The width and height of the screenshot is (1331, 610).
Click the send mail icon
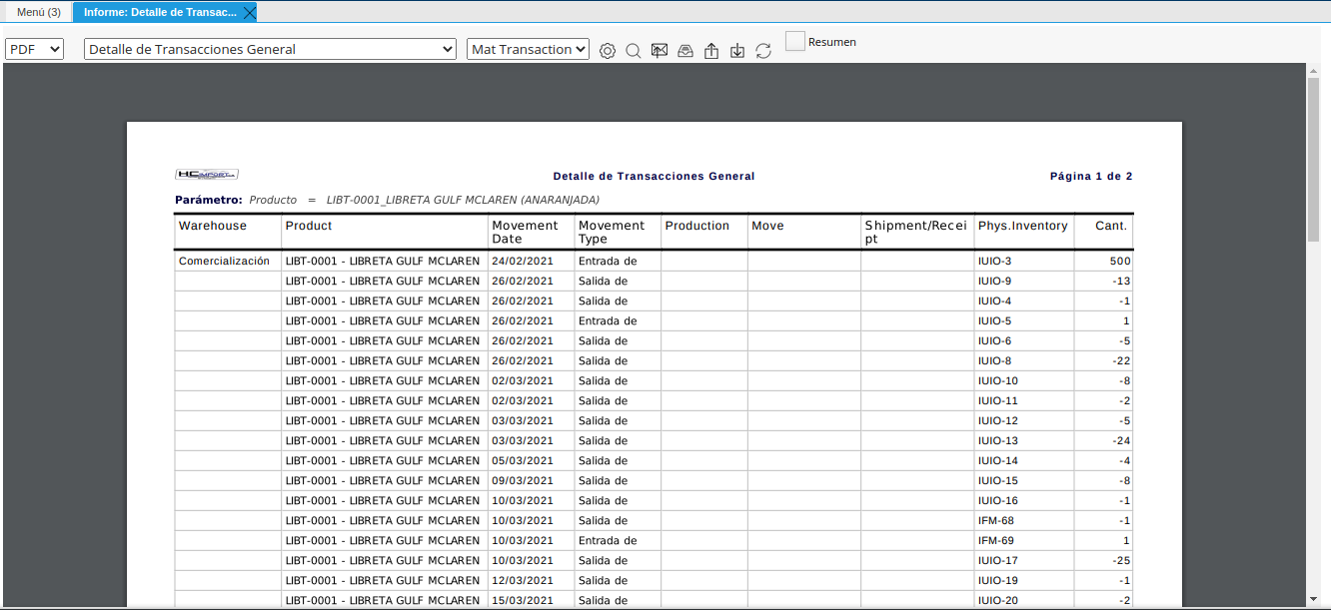[x=660, y=50]
